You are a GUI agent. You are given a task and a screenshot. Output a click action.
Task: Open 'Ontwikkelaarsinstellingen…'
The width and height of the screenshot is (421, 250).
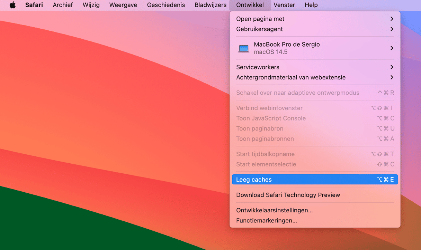click(x=315, y=210)
